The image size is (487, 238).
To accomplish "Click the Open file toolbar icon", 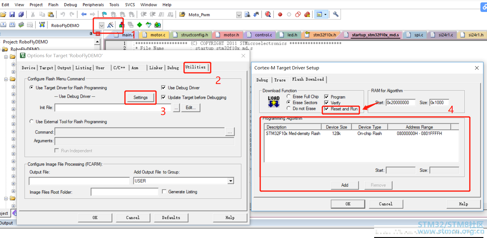I will click(x=3, y=14).
